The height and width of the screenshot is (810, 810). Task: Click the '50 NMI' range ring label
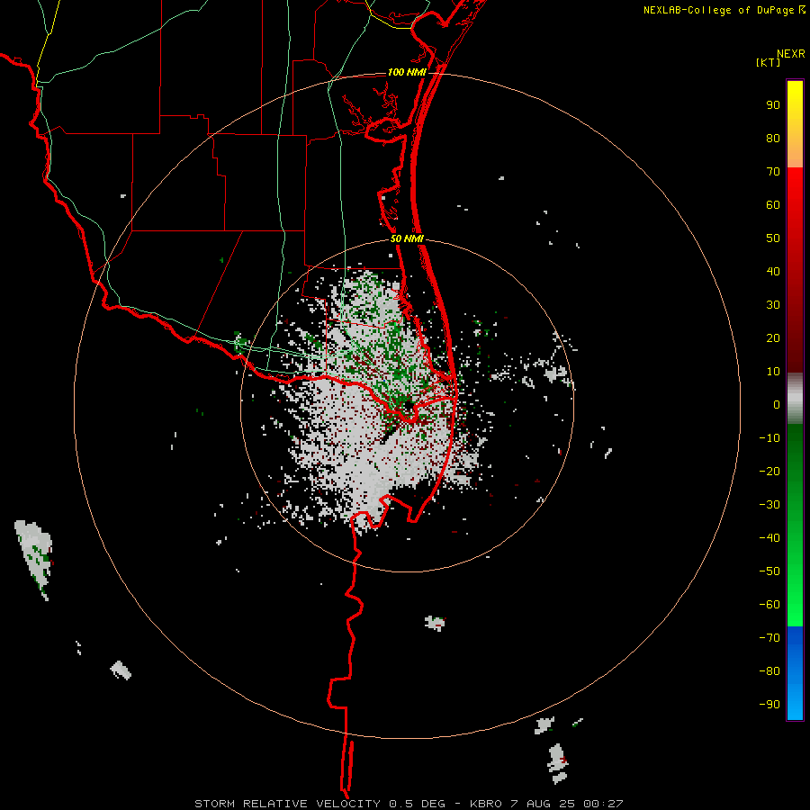tap(407, 238)
